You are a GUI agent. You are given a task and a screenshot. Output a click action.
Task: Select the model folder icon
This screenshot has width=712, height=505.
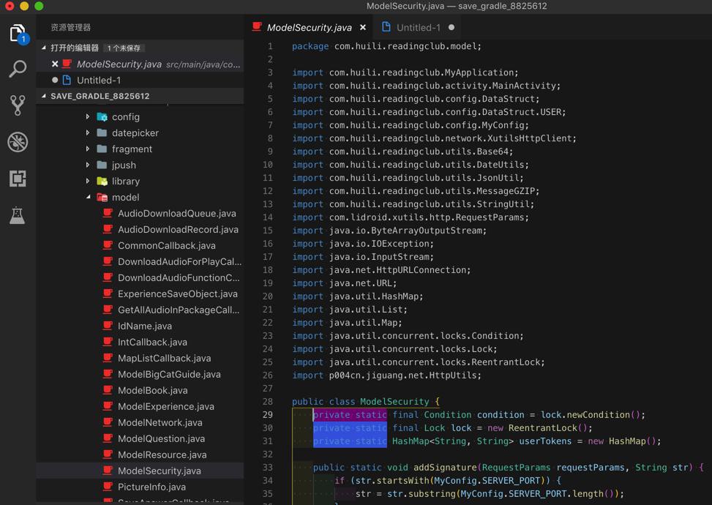(102, 197)
